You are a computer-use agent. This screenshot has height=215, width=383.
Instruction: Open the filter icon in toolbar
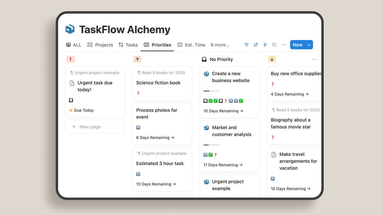tap(247, 45)
